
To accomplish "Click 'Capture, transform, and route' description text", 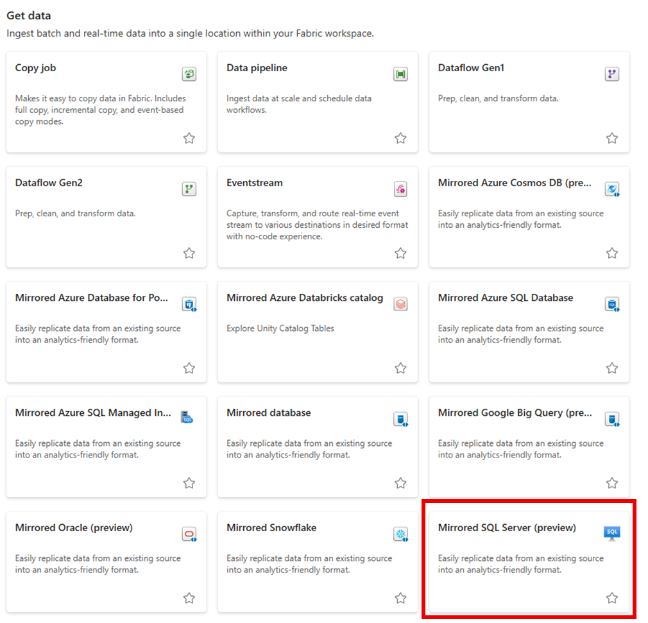I will (x=317, y=225).
